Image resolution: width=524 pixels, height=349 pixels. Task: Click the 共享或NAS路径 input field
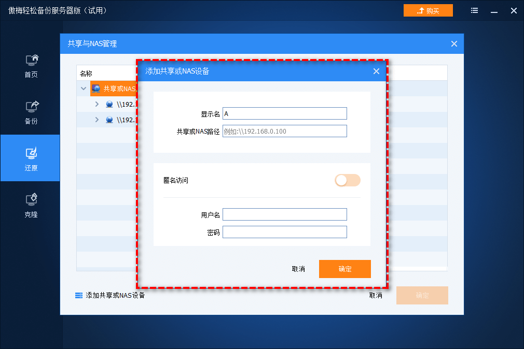[x=285, y=131]
